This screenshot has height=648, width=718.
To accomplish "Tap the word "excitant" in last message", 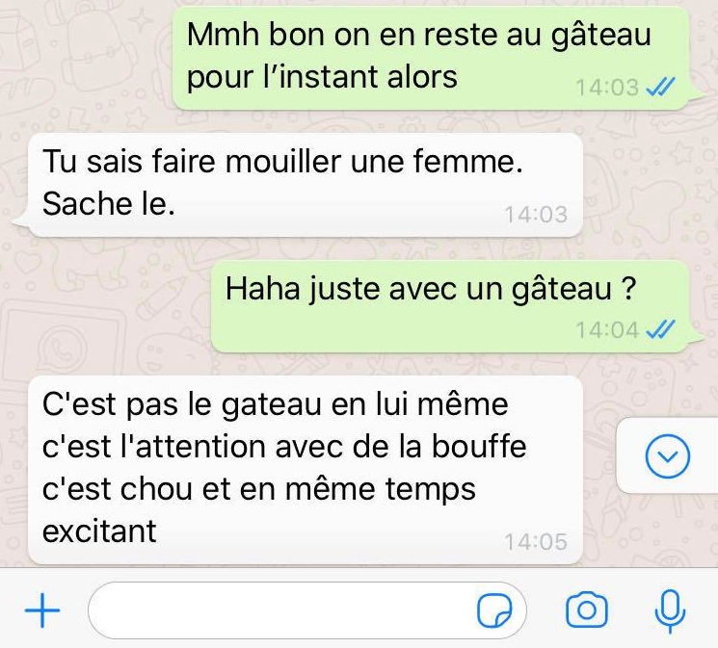I will click(99, 531).
